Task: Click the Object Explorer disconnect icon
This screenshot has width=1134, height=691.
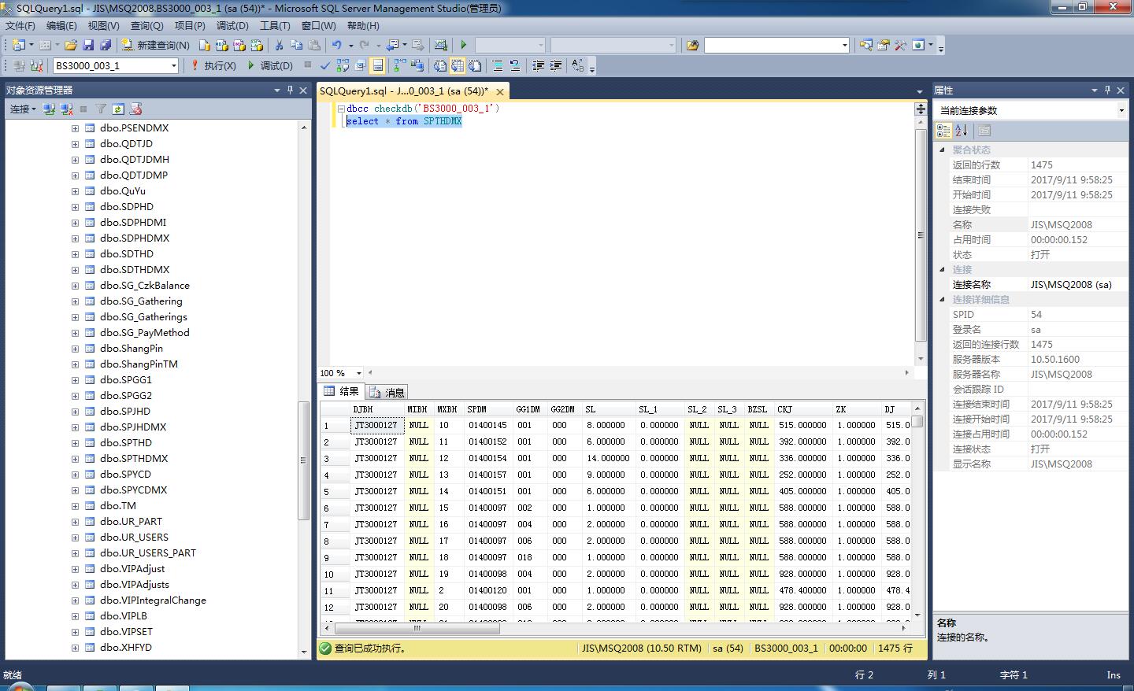Action: 66,109
